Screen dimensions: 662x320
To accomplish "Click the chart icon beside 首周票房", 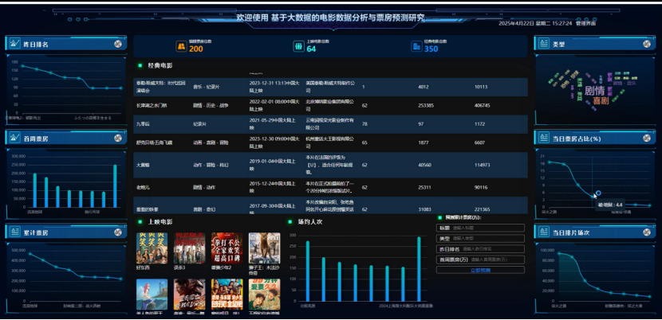I will pos(15,138).
